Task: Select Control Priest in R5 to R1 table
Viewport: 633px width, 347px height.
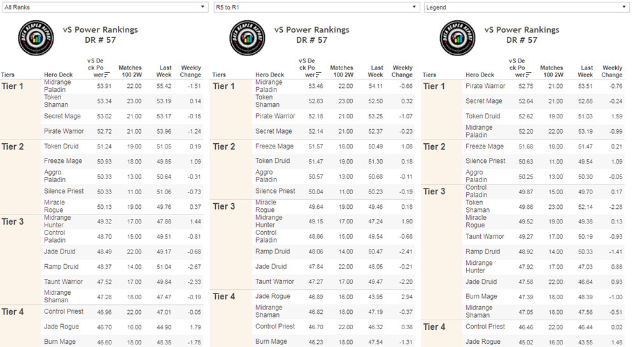Action: [275, 327]
